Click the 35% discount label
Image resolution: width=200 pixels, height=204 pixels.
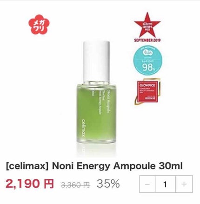pos(108,184)
